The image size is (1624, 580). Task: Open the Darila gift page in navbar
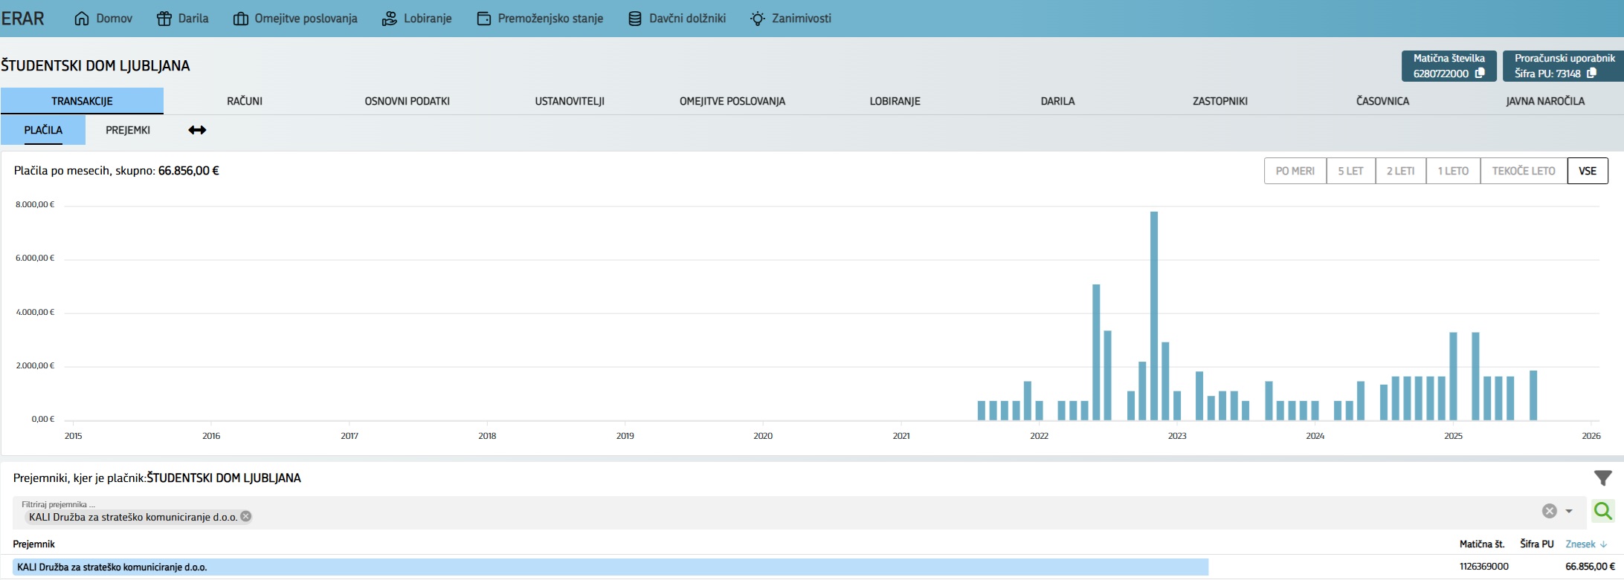pyautogui.click(x=182, y=19)
